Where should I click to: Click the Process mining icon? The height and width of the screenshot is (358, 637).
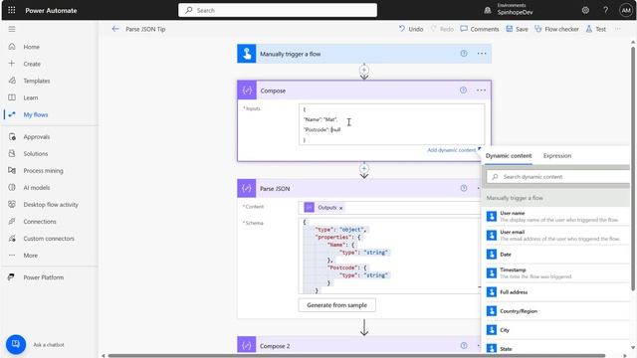(12, 170)
